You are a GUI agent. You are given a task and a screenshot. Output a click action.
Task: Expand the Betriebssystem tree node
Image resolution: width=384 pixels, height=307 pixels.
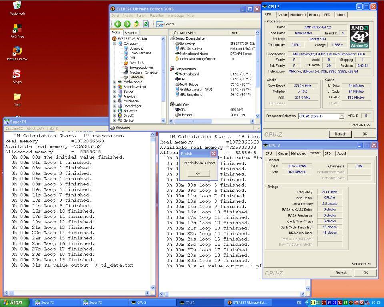pos(114,87)
